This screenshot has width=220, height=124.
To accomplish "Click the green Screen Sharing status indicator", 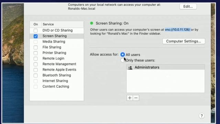I will (x=92, y=23).
